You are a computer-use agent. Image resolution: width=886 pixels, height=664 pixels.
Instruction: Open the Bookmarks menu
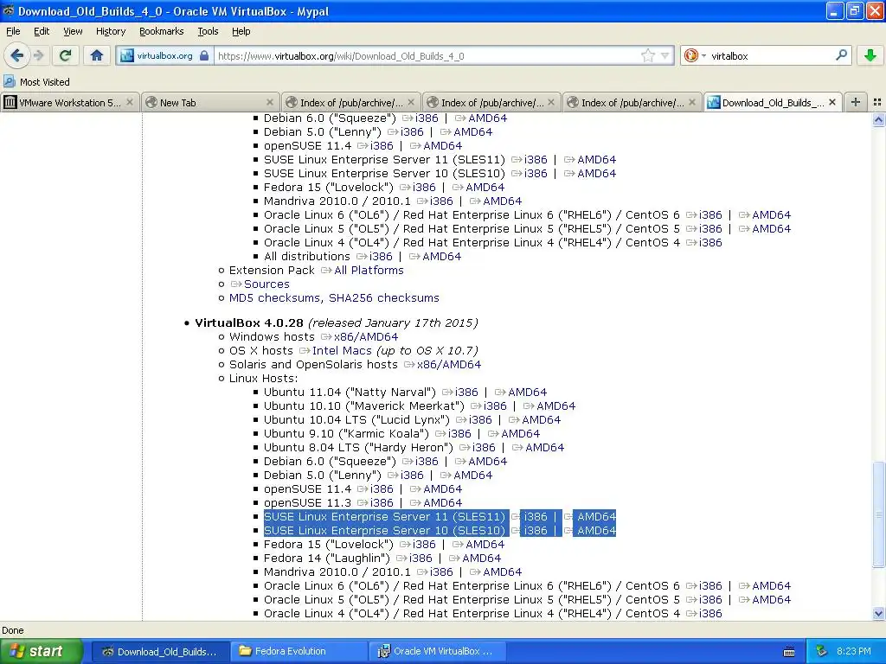(x=161, y=31)
